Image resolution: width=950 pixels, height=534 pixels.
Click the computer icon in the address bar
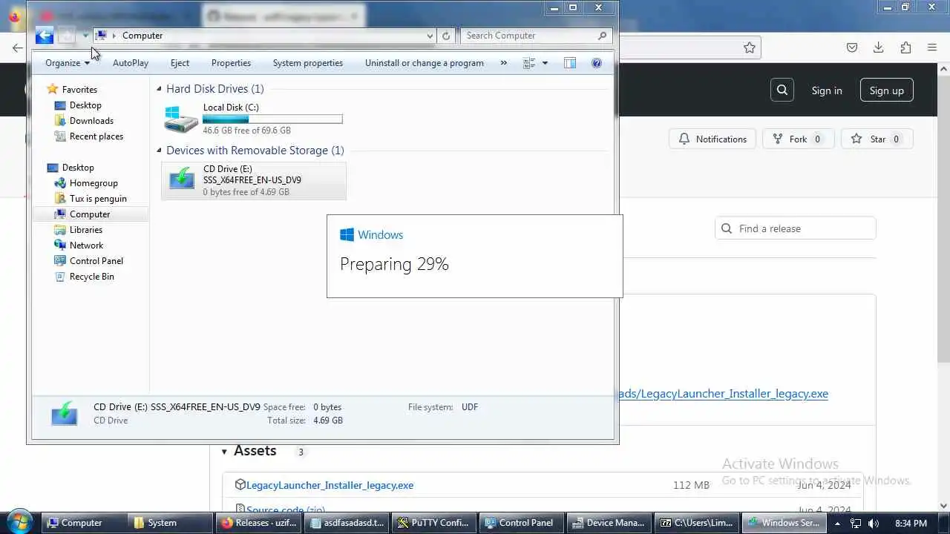pos(101,36)
